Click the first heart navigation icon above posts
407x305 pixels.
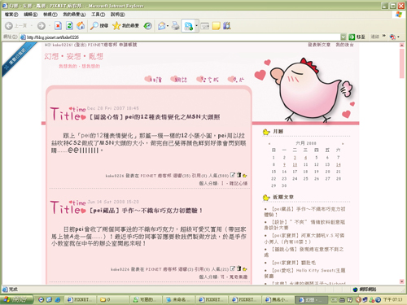(153, 79)
